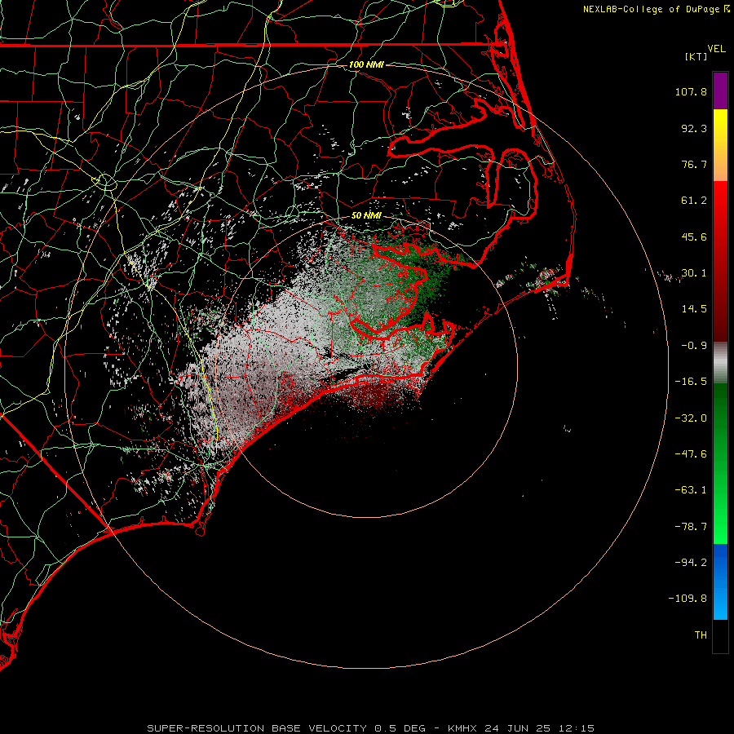
Task: Click the -16.5 velocity scale label
Action: coord(691,382)
